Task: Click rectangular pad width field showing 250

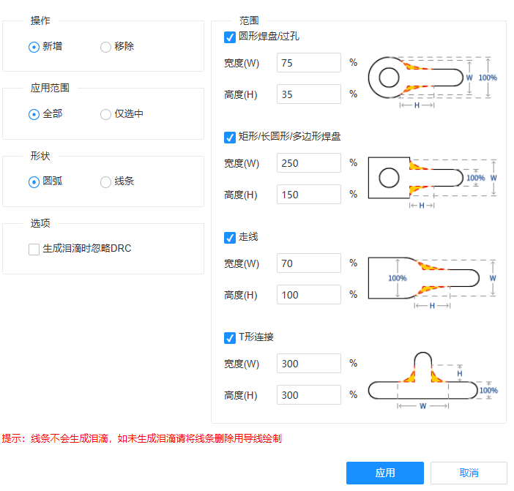Action: point(308,163)
